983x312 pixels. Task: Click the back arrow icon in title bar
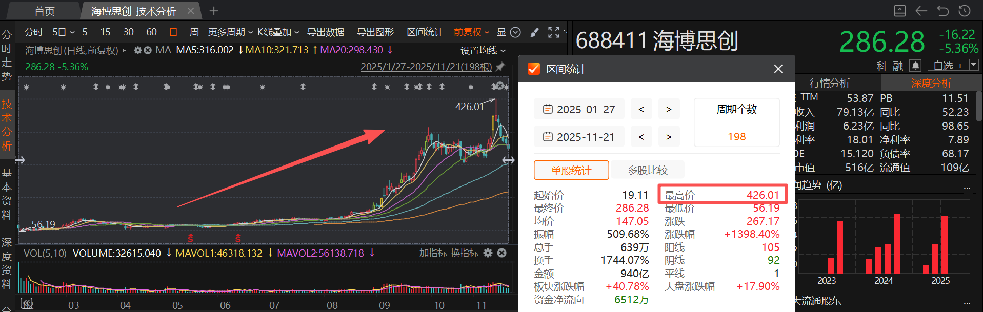pos(921,11)
